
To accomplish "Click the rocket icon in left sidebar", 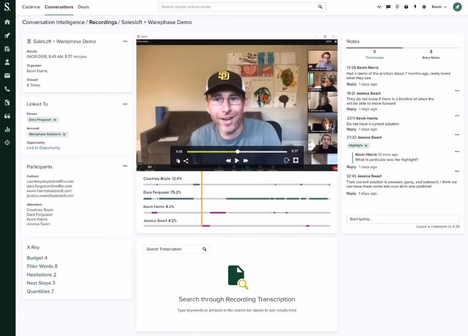I will tap(7, 36).
